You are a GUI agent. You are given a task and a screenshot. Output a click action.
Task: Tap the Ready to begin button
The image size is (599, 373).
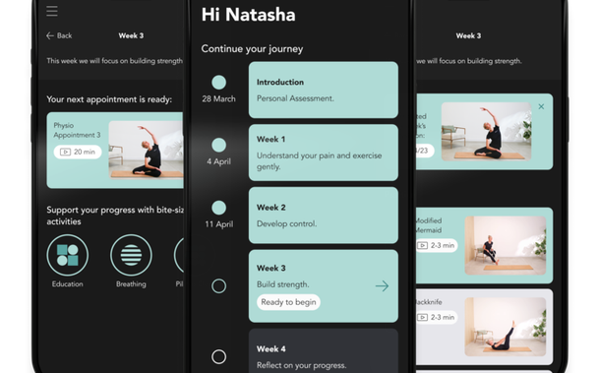pyautogui.click(x=288, y=302)
